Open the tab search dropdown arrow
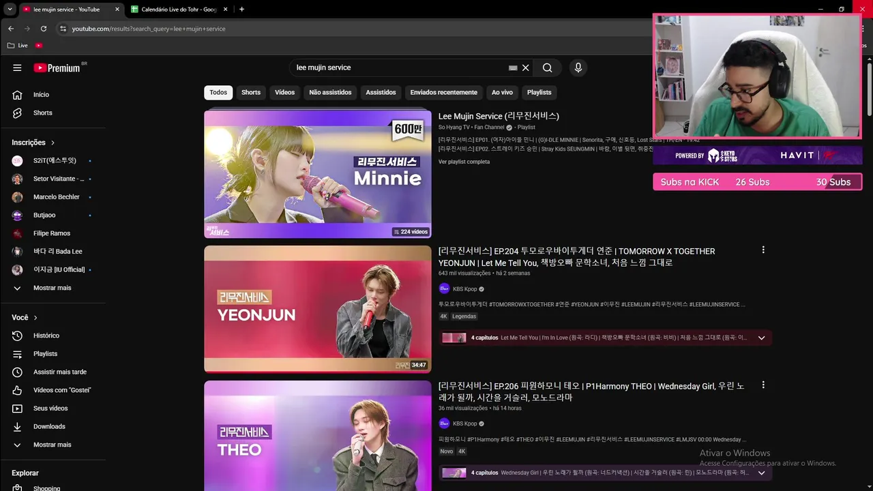 pos(10,9)
